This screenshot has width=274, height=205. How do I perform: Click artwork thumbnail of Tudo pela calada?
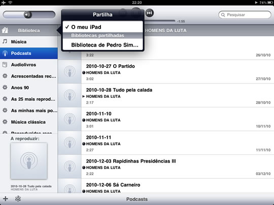(70, 95)
